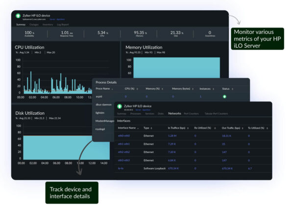Screen dimensions: 294x207
Task: Click the CPU Utilization chart title
Action: [29, 47]
